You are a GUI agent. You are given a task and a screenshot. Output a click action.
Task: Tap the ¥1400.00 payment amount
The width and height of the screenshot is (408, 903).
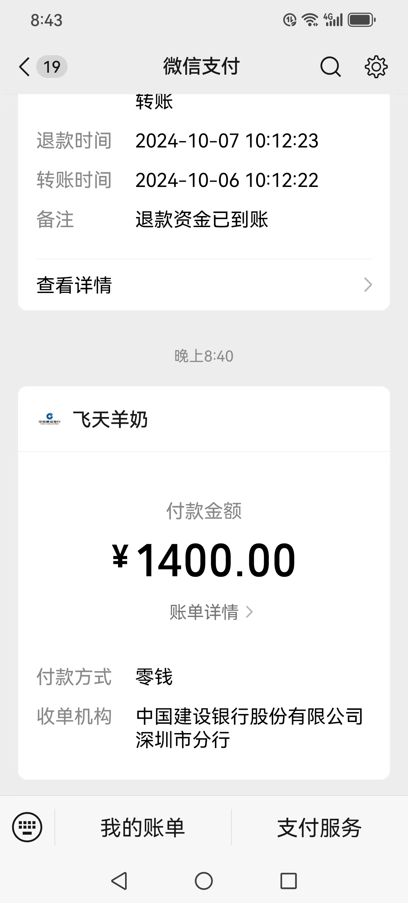click(x=204, y=560)
